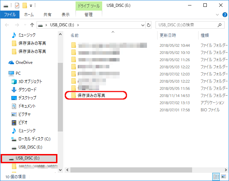
Task: Select the folder dated 2018/05/05 11:56
Action: click(86, 88)
